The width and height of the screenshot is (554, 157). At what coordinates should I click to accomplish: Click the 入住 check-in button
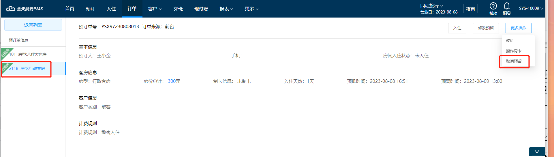pyautogui.click(x=457, y=28)
